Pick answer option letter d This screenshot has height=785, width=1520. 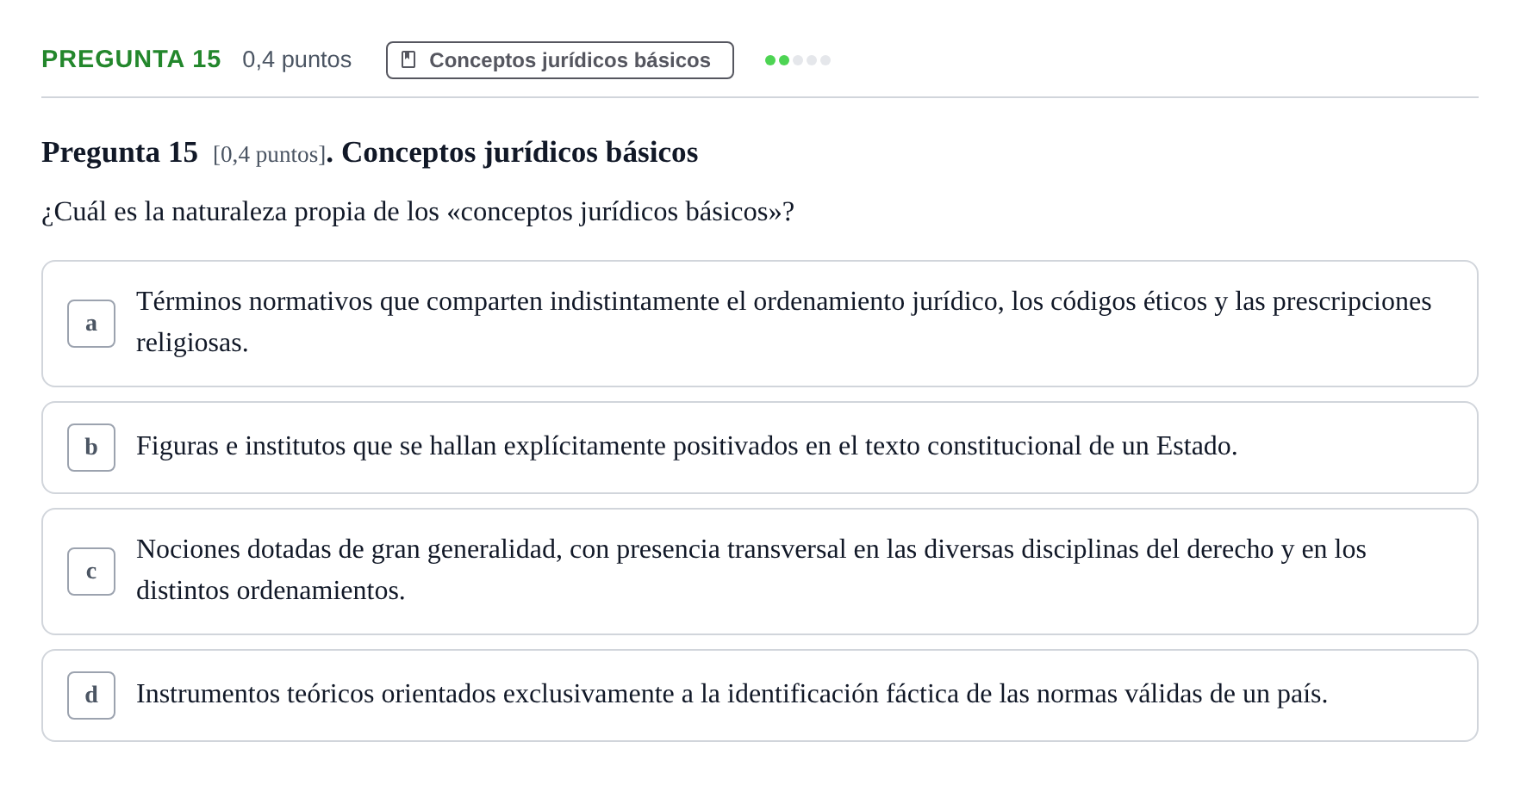[x=91, y=695]
